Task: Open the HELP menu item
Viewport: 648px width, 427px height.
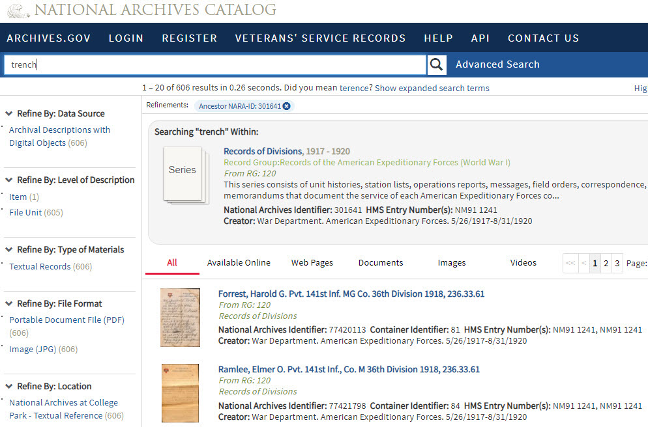Action: [439, 38]
